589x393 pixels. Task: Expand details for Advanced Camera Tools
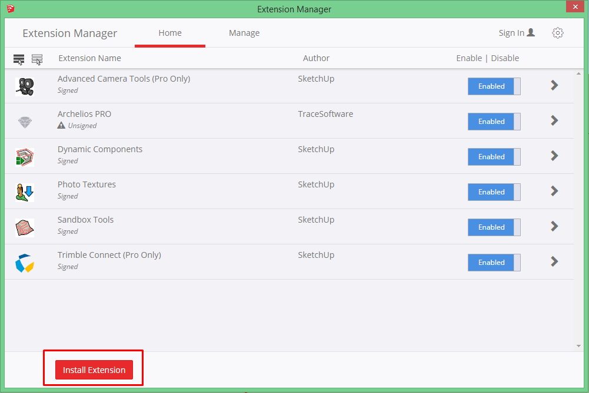[x=554, y=85]
